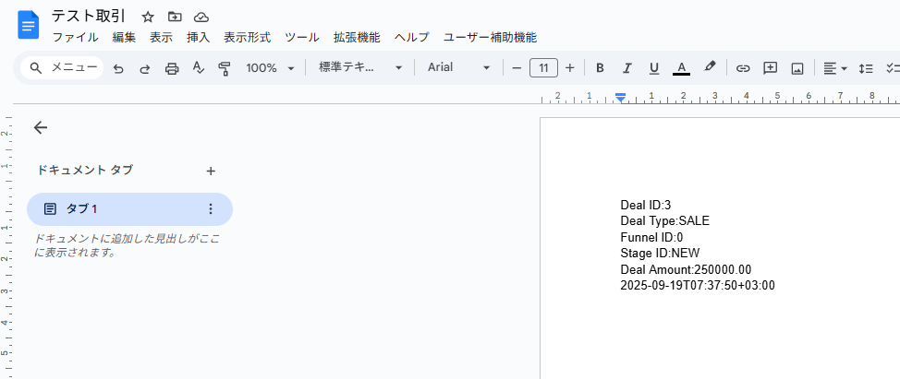The height and width of the screenshot is (379, 900).
Task: Toggle italic formatting
Action: (x=626, y=68)
